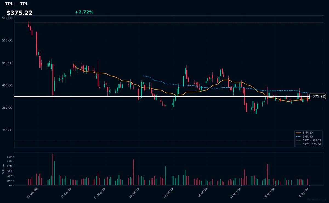
Task: Click the 12 May '26 date label
Action: click(101, 193)
